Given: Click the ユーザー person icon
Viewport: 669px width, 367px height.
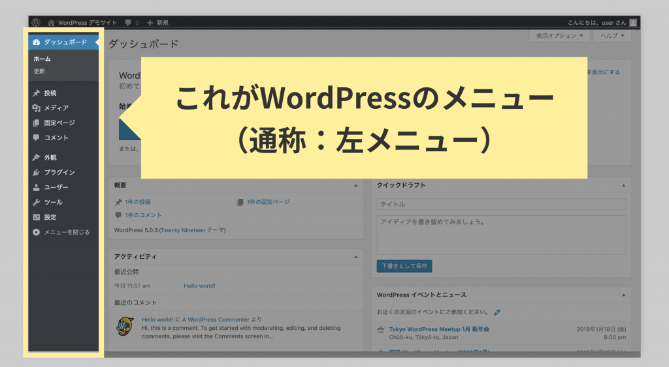Looking at the screenshot, I should click(x=37, y=187).
